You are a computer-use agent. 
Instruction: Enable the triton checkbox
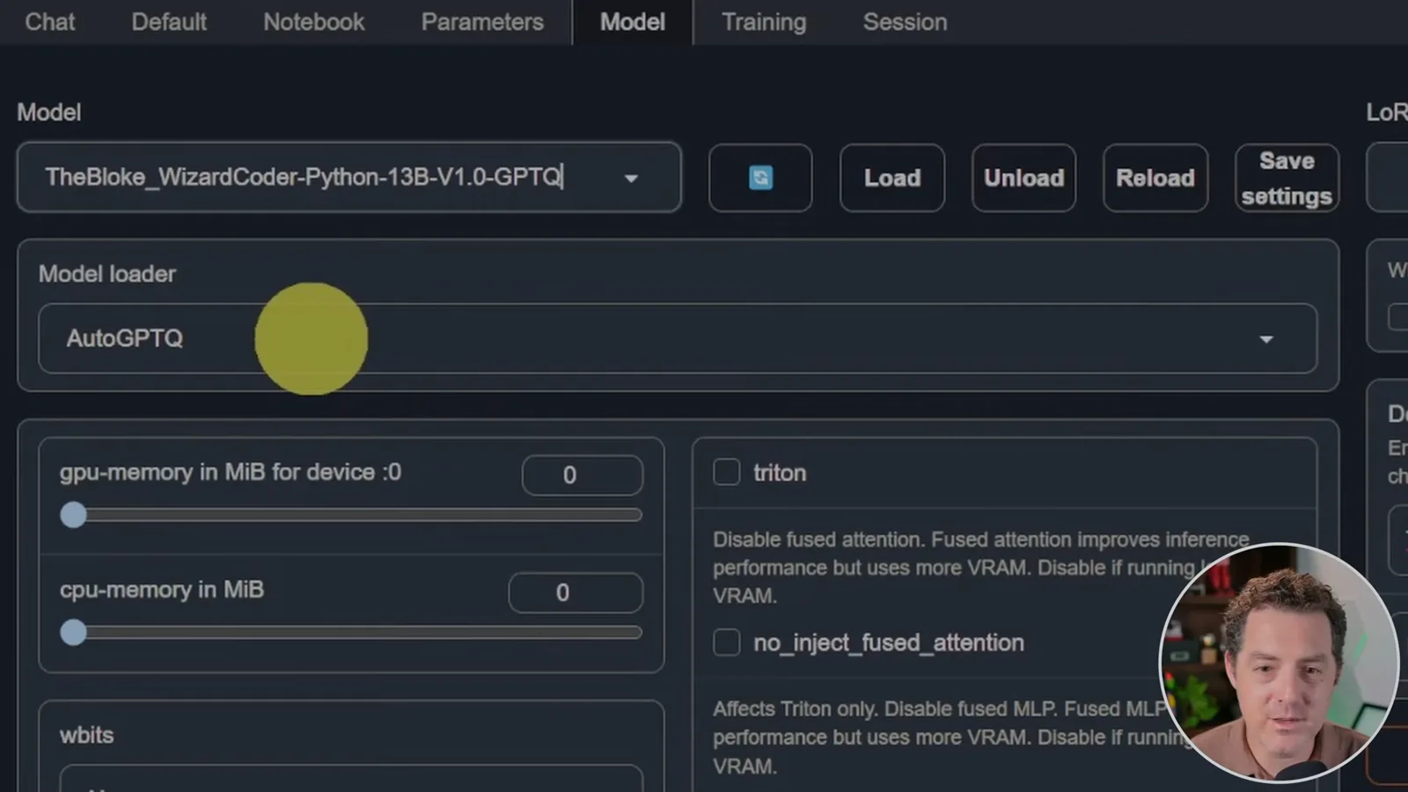(727, 473)
